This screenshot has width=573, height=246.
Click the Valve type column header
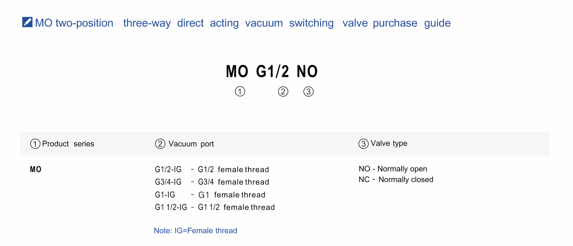(x=389, y=143)
